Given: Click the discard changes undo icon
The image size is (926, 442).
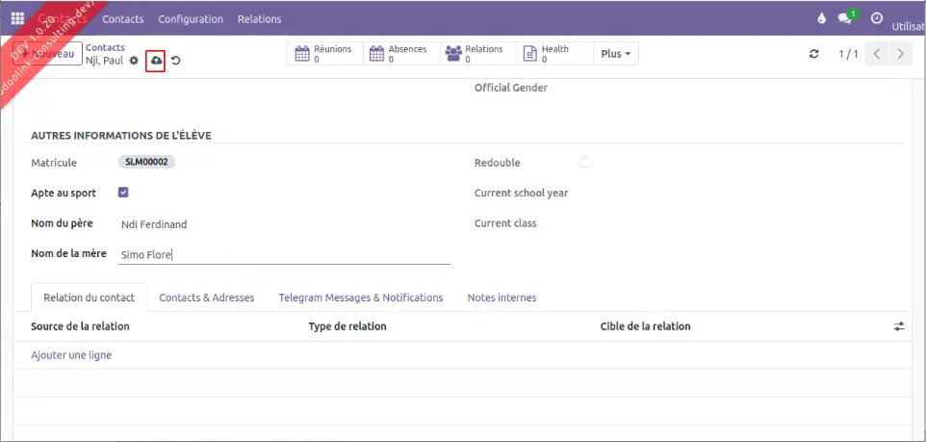Looking at the screenshot, I should 176,61.
